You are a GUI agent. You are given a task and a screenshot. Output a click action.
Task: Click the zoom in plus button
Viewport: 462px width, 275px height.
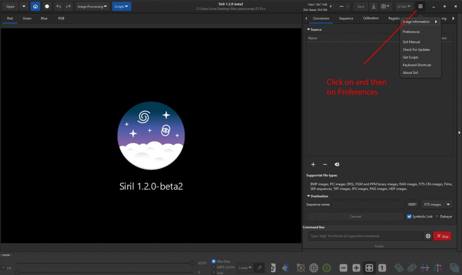click(356, 268)
